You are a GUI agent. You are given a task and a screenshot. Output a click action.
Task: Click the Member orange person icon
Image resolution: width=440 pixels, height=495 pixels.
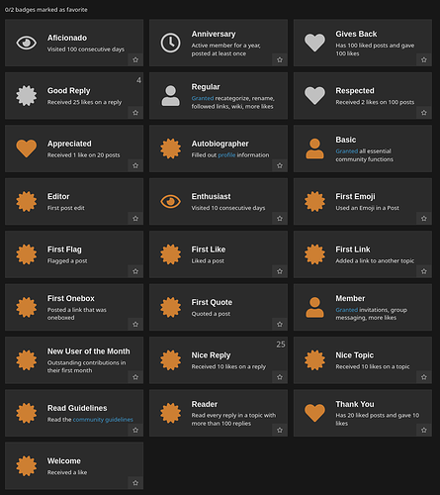314,307
